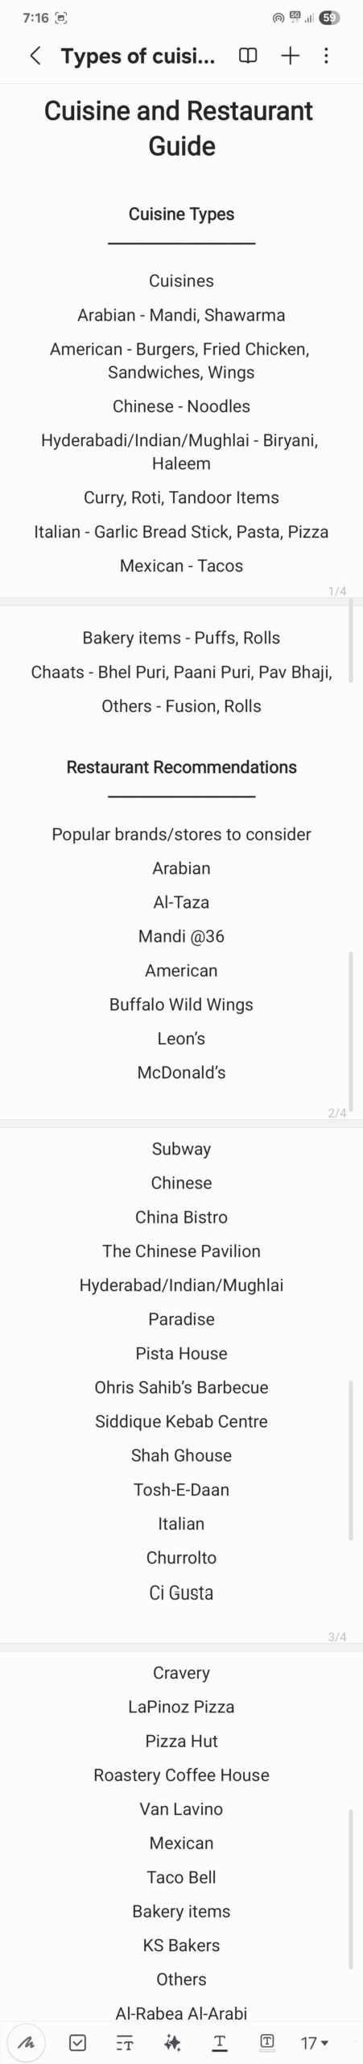Open text style formatting options
363x2064 pixels.
click(125, 2042)
